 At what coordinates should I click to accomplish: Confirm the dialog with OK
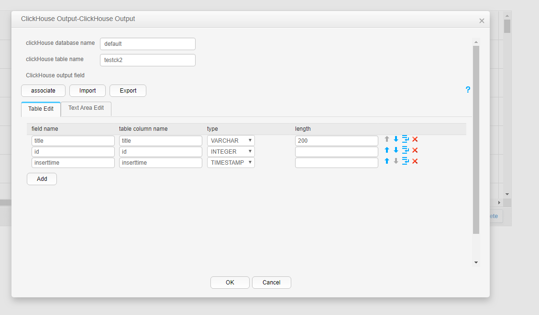[230, 283]
